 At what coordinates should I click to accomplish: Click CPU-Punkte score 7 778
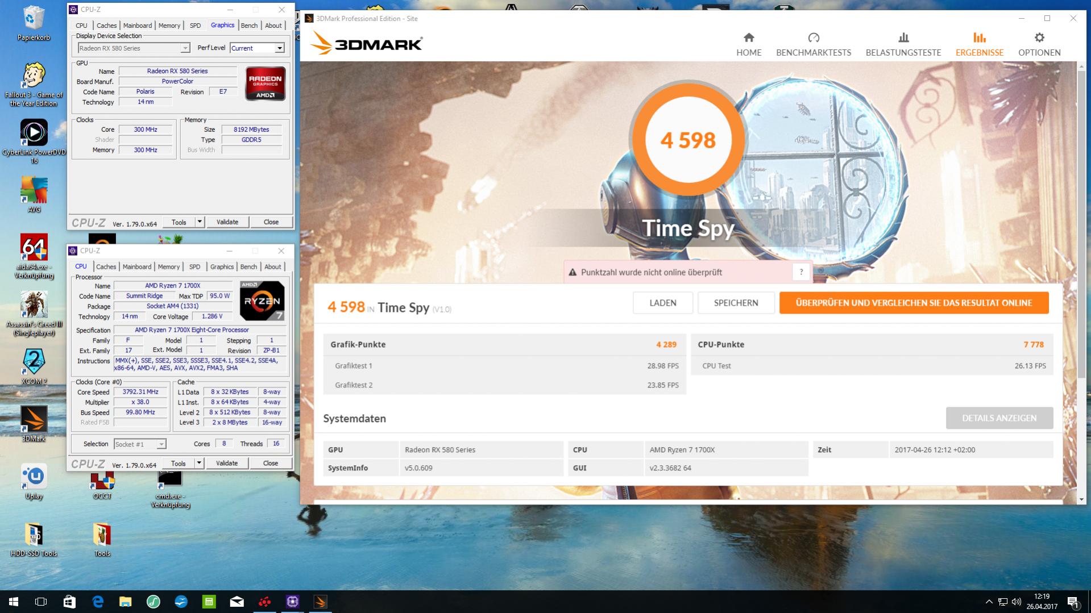(1034, 344)
